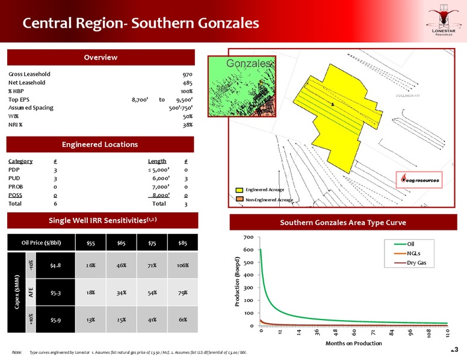Select the Single Well IRR Sensitivities header

102,220
